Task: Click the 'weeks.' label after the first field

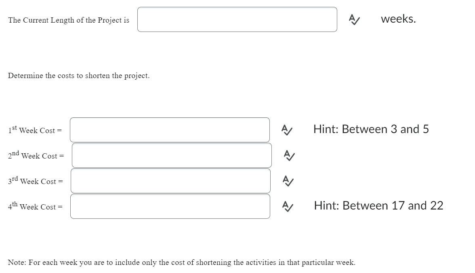Action: [x=398, y=19]
